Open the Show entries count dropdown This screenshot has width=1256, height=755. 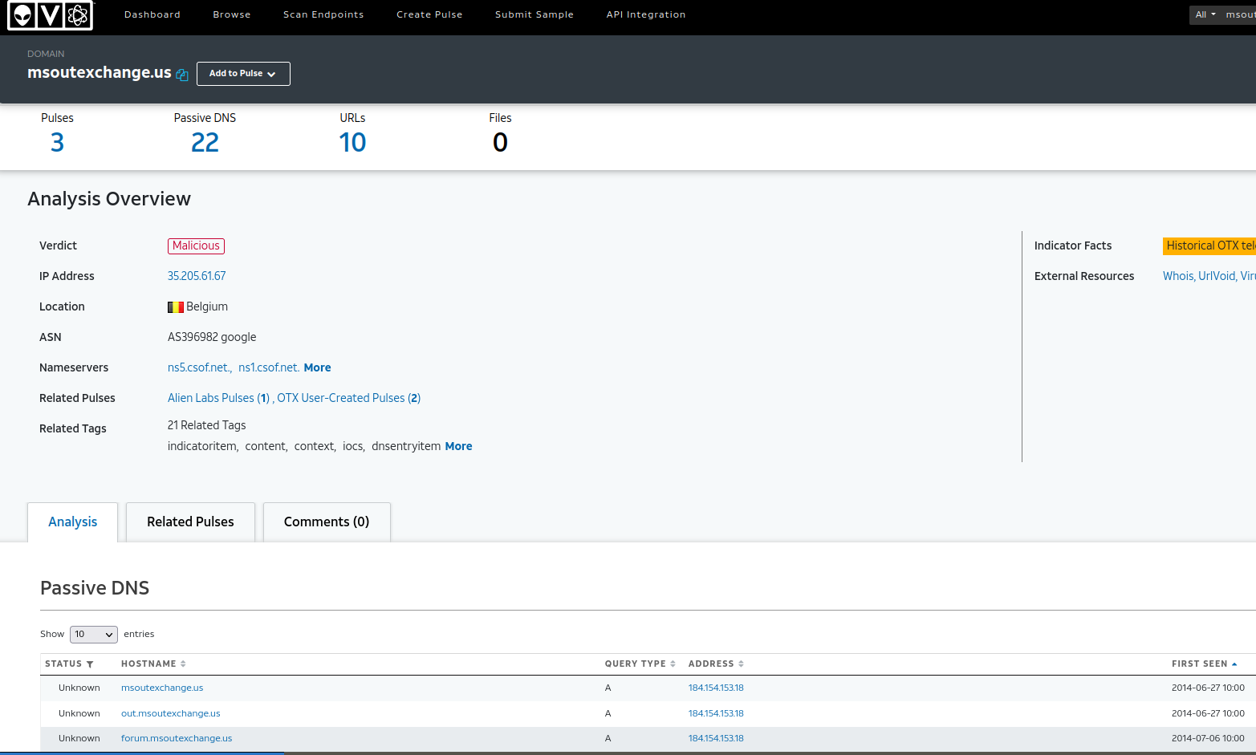(94, 635)
